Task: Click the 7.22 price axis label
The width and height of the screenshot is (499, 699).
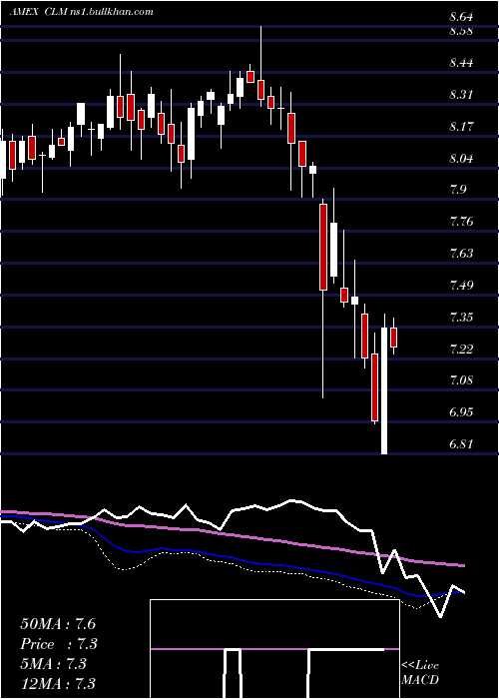Action: [x=461, y=349]
